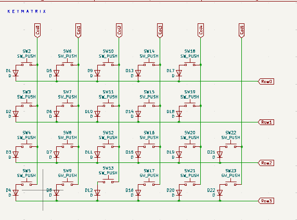Select the Col0 global label
Viewport: 297px width, 220px height.
37,31
